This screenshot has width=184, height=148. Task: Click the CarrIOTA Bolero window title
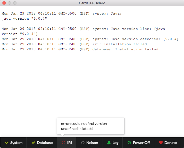[x=92, y=3]
